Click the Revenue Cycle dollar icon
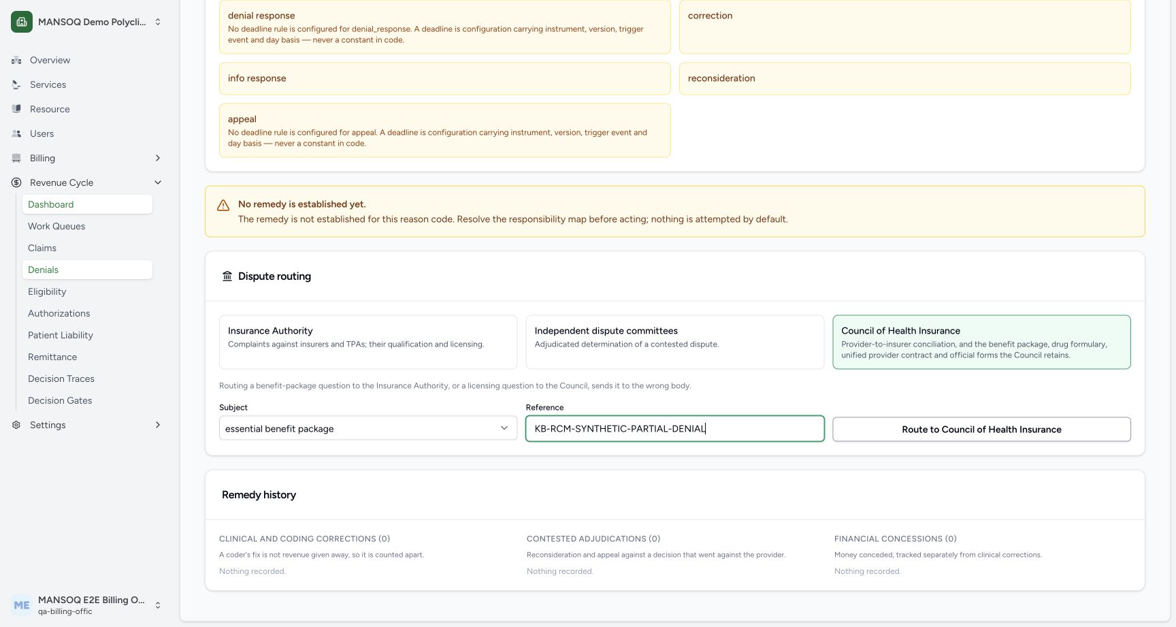The width and height of the screenshot is (1176, 627). pos(16,182)
